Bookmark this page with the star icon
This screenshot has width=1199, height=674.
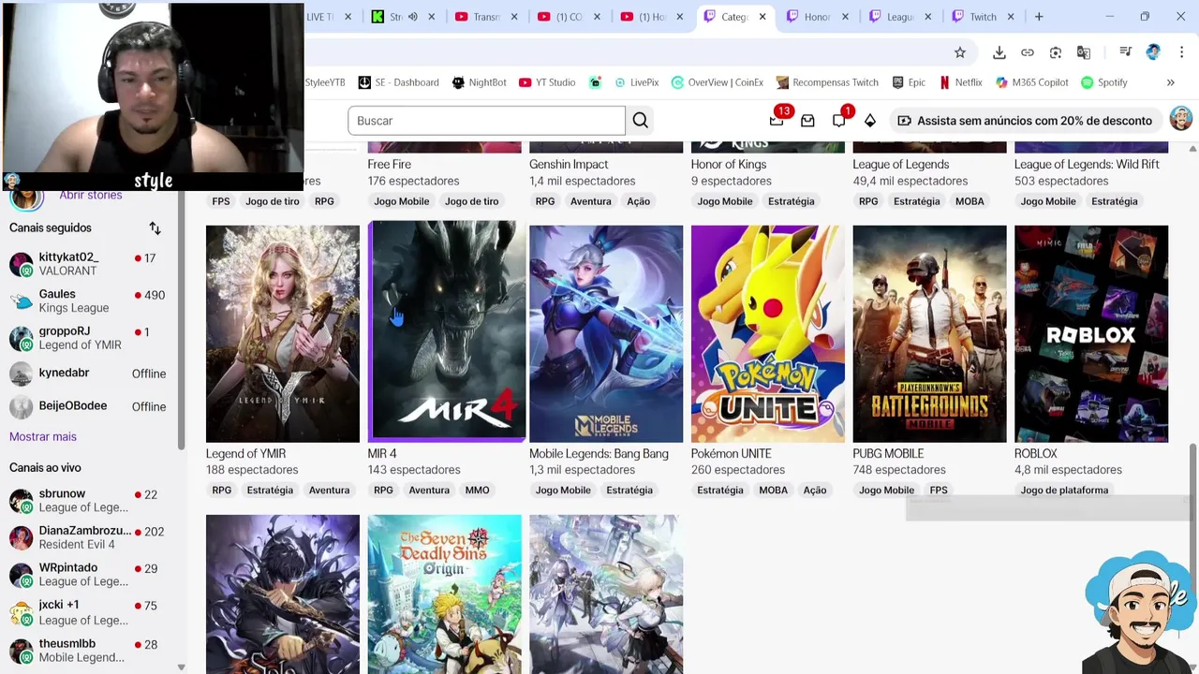coord(960,52)
